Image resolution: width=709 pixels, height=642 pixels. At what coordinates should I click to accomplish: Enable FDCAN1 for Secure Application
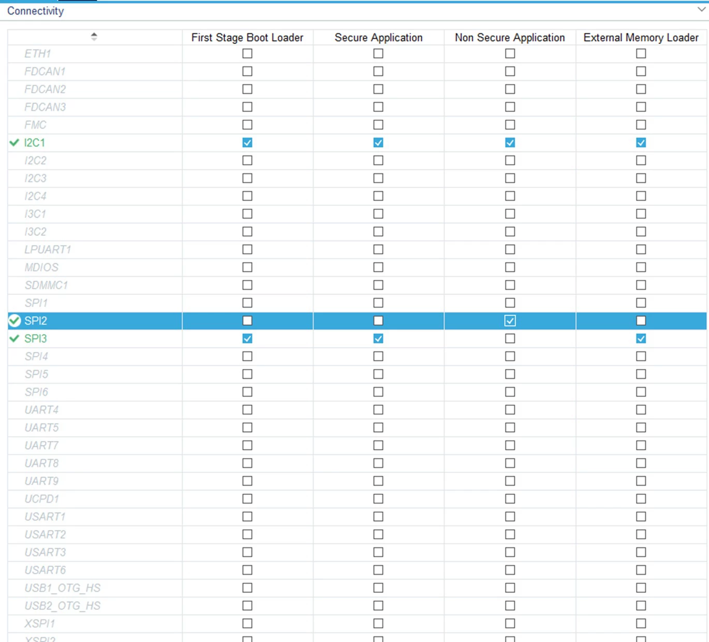(378, 71)
